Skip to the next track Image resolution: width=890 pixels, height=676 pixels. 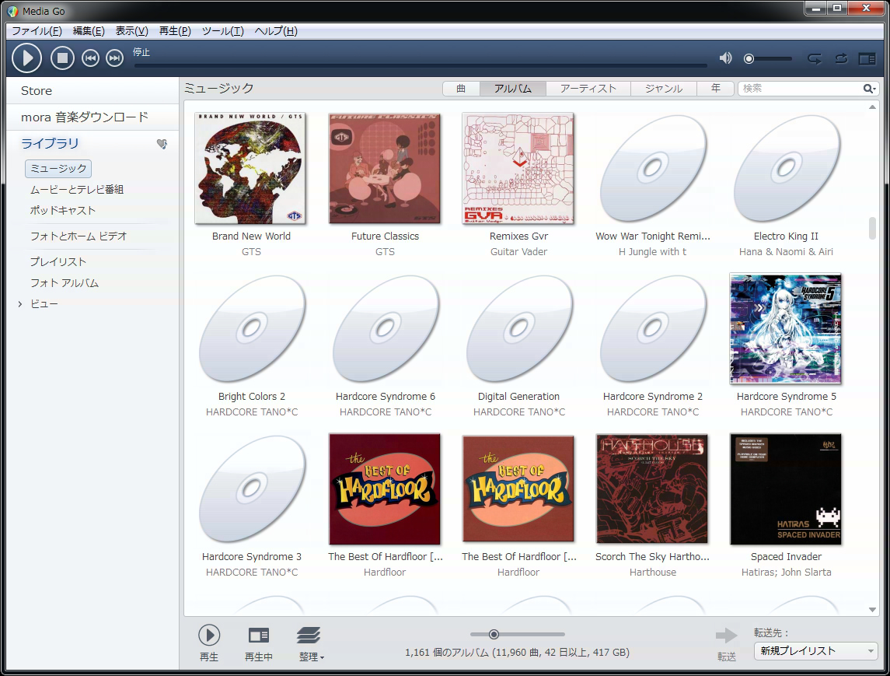(x=115, y=58)
